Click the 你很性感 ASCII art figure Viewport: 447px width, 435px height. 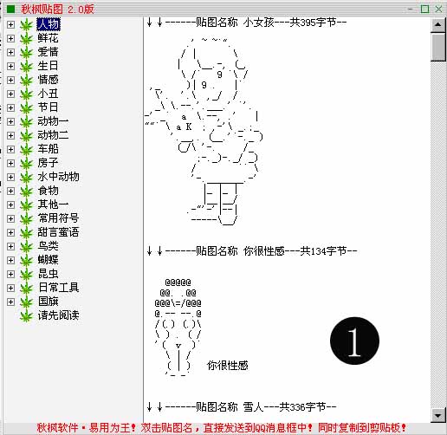(x=178, y=328)
